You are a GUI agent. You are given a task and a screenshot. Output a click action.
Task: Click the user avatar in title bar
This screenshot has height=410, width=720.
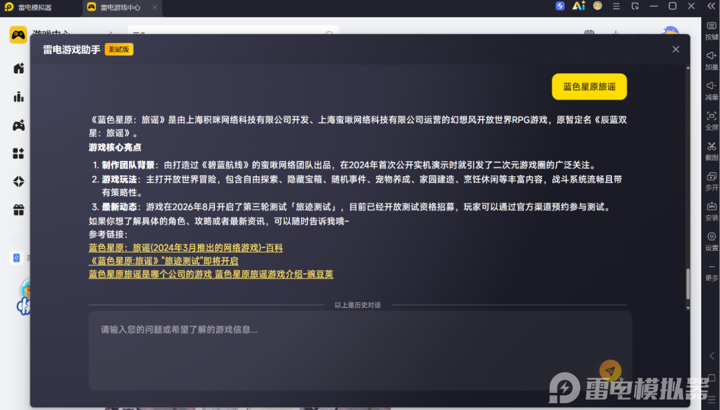(x=598, y=6)
